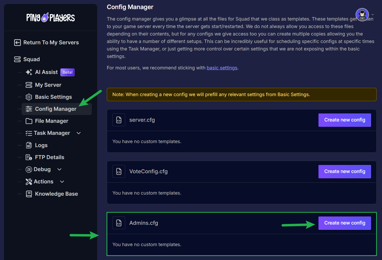Click the Debug bug icon
Screen dimensions: 382x260
pos(29,170)
